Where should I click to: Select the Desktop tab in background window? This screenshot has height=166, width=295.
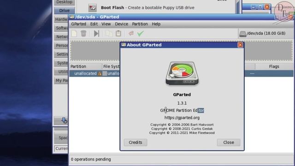point(65,2)
